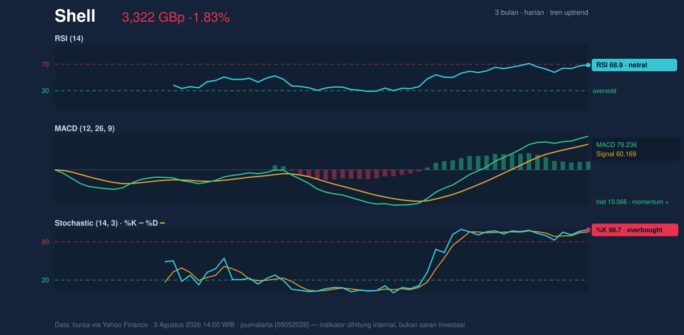Click the %D orange legend swatch
Viewport: 684px width, 335px height.
pyautogui.click(x=162, y=223)
